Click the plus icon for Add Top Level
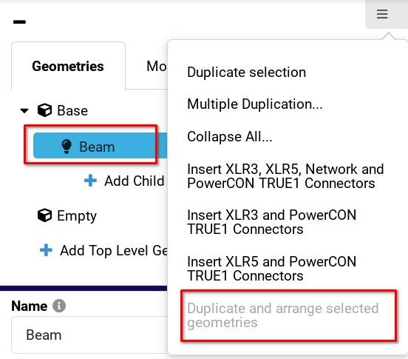 point(46,250)
